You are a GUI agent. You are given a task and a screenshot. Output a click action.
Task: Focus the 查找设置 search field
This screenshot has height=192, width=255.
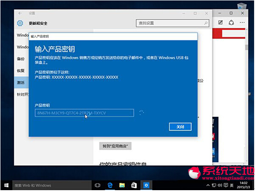(x=172, y=23)
